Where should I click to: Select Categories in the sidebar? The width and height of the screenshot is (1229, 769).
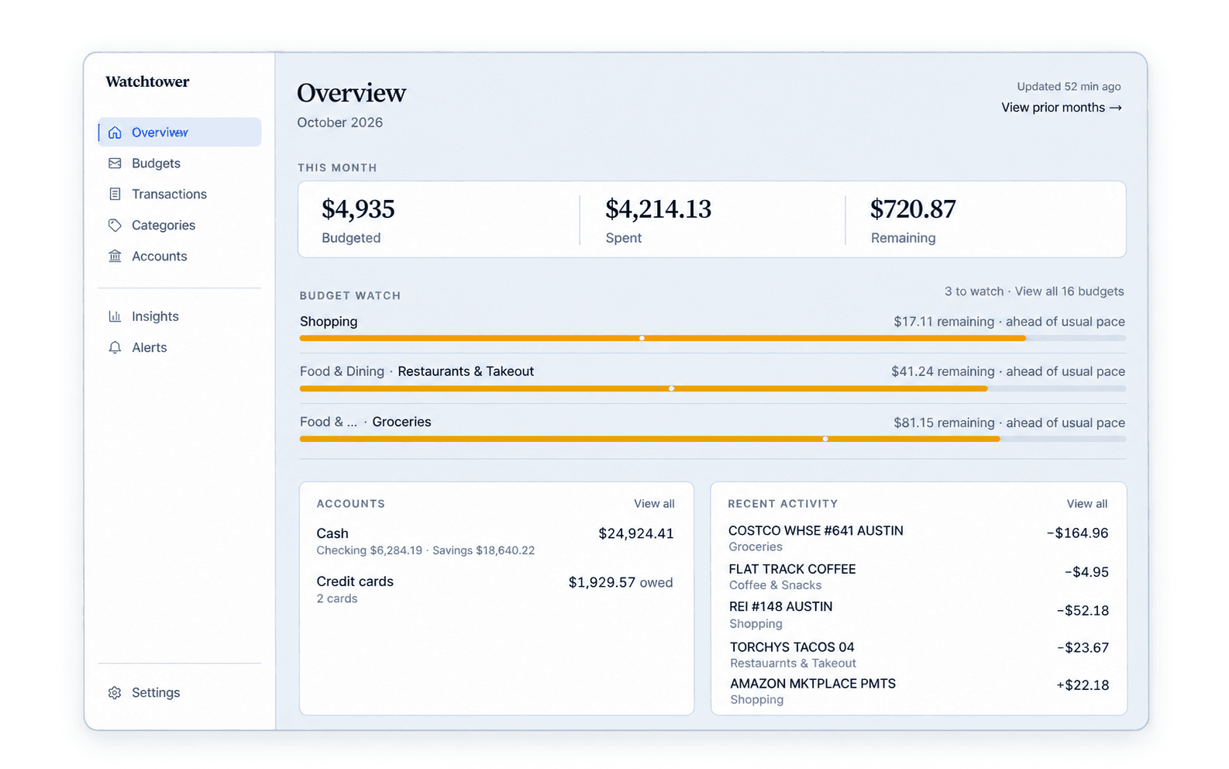pyautogui.click(x=180, y=225)
